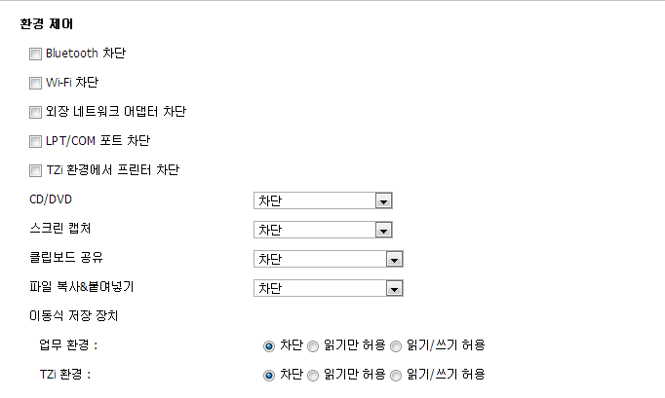Select 차단 for TZi 환경

click(x=269, y=375)
